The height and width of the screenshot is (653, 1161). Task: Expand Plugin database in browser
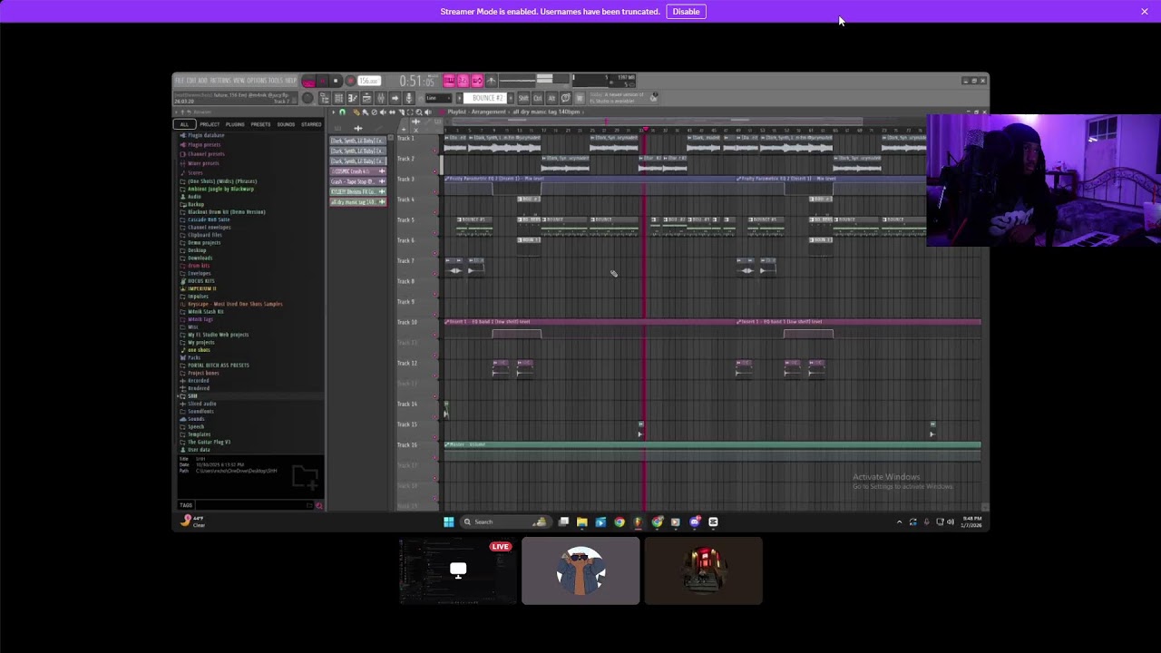coord(205,135)
